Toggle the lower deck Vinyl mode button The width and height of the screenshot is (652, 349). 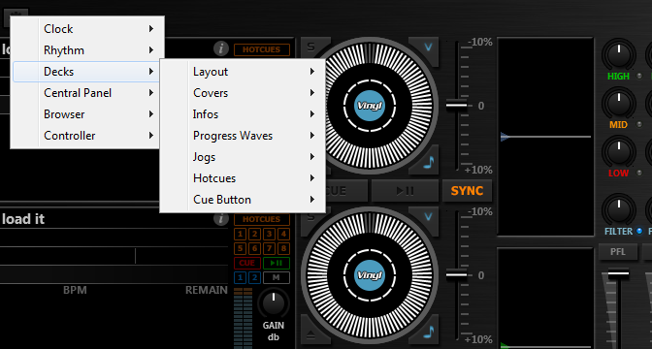click(x=370, y=275)
